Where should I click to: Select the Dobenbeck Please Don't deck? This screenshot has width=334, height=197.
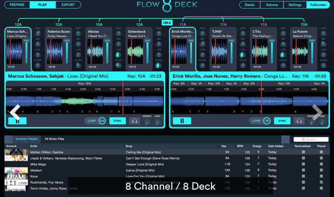pos(139,49)
